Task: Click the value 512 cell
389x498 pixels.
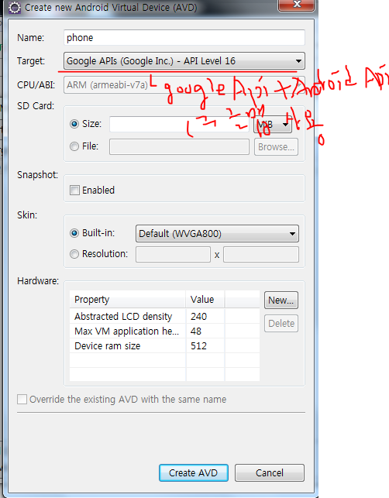Action: click(x=205, y=345)
